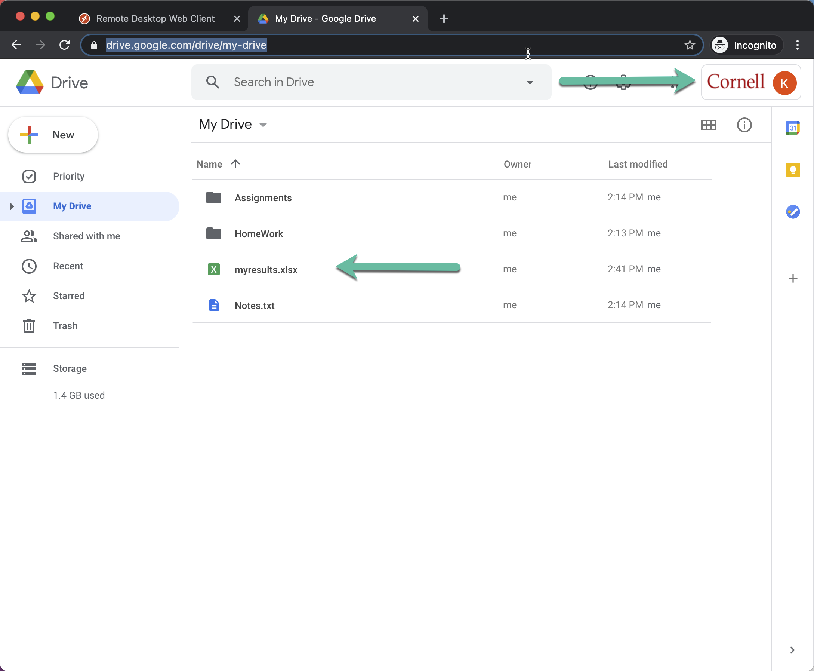Viewport: 814px width, 671px height.
Task: Click the Owner column header
Action: point(517,164)
